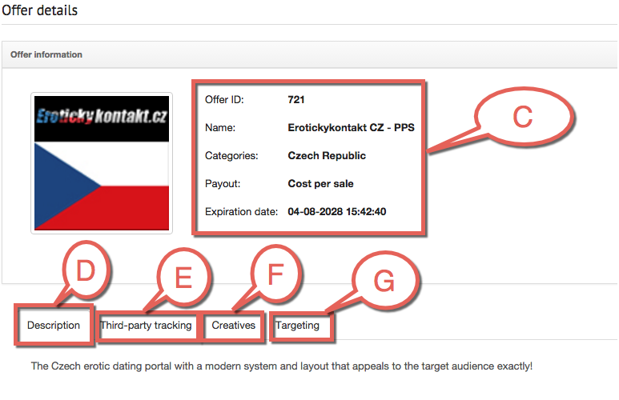Image resolution: width=619 pixels, height=400 pixels.
Task: Open the Creatives tab
Action: click(x=234, y=326)
